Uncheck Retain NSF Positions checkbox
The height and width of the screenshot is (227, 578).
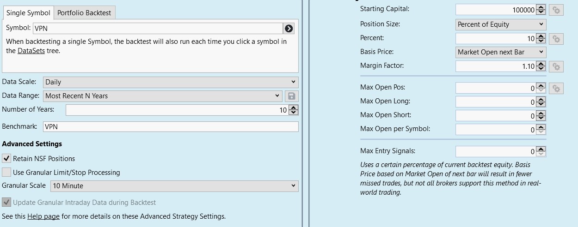click(x=6, y=159)
